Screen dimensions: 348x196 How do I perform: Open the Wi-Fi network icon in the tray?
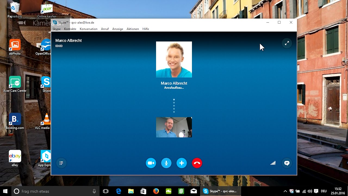click(x=304, y=191)
